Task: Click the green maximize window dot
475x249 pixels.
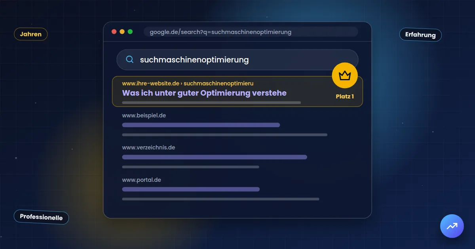Action: (130, 32)
